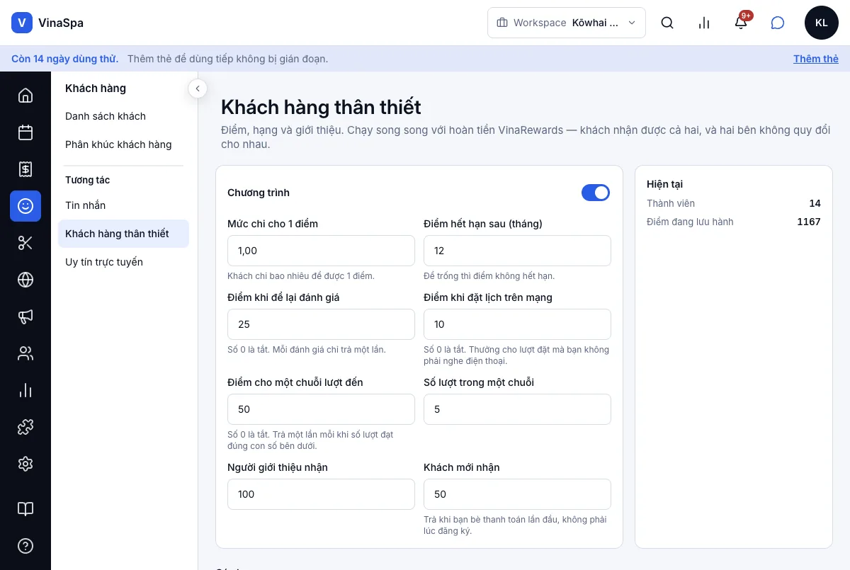
Task: Open the Home icon in sidebar
Action: 25,96
